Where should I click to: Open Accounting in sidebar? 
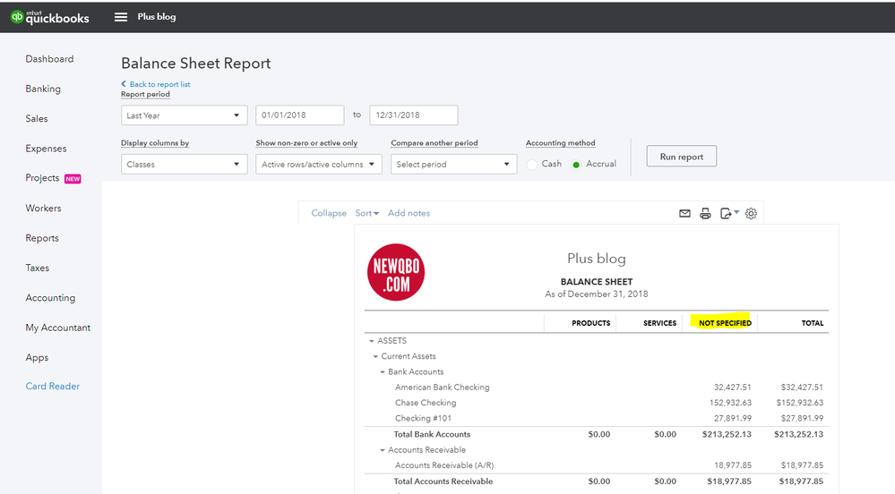tap(50, 298)
